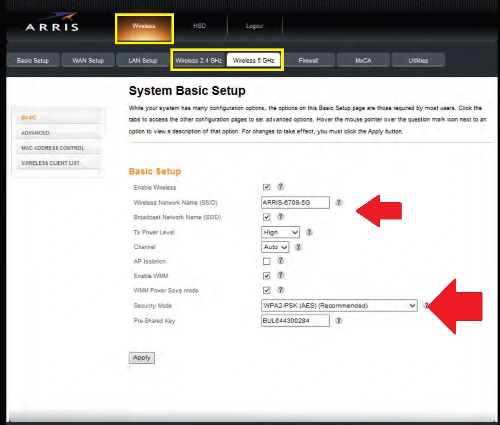Expand the Channel dropdown set to Auto
500x425 pixels.
pyautogui.click(x=275, y=247)
